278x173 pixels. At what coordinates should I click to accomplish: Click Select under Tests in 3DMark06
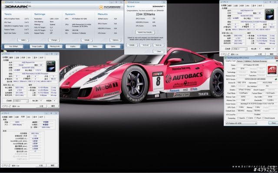click(x=23, y=40)
